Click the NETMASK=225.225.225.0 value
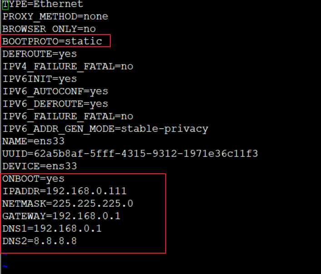 [x=68, y=204]
